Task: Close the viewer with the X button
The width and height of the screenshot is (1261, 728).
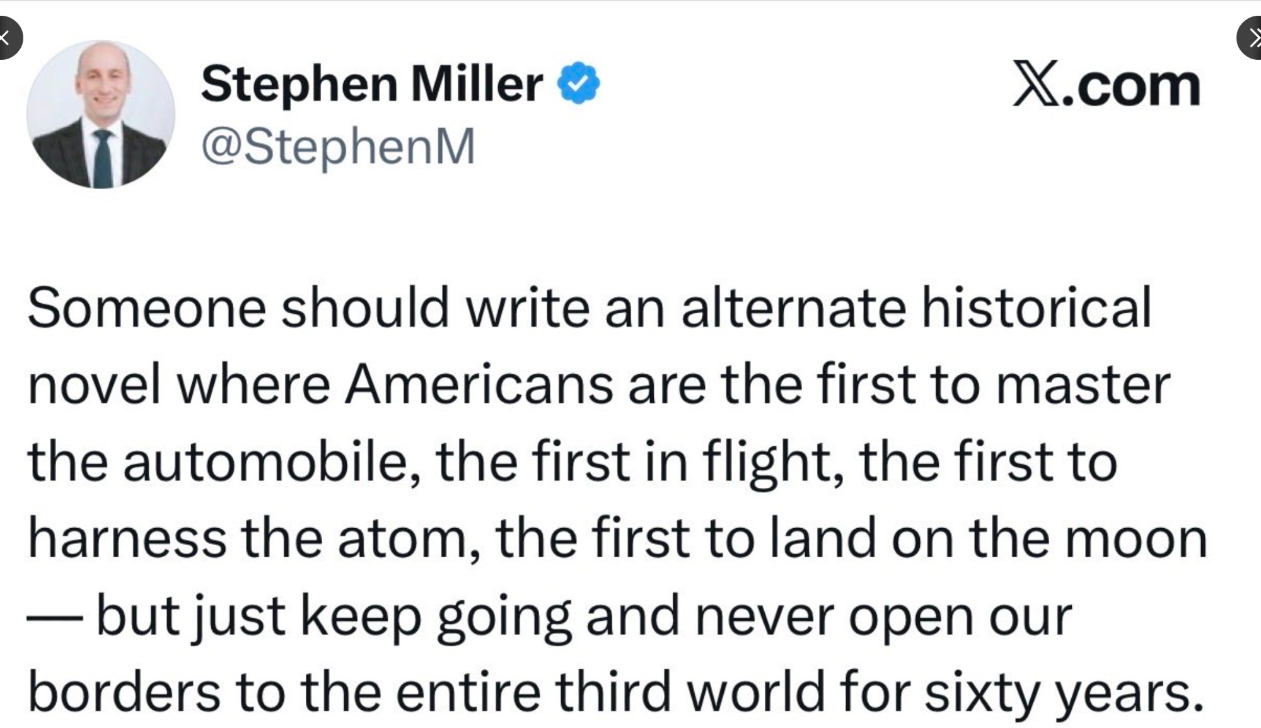Action: point(6,38)
